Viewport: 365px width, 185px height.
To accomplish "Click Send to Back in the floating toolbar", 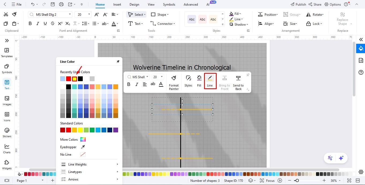I will [x=238, y=83].
